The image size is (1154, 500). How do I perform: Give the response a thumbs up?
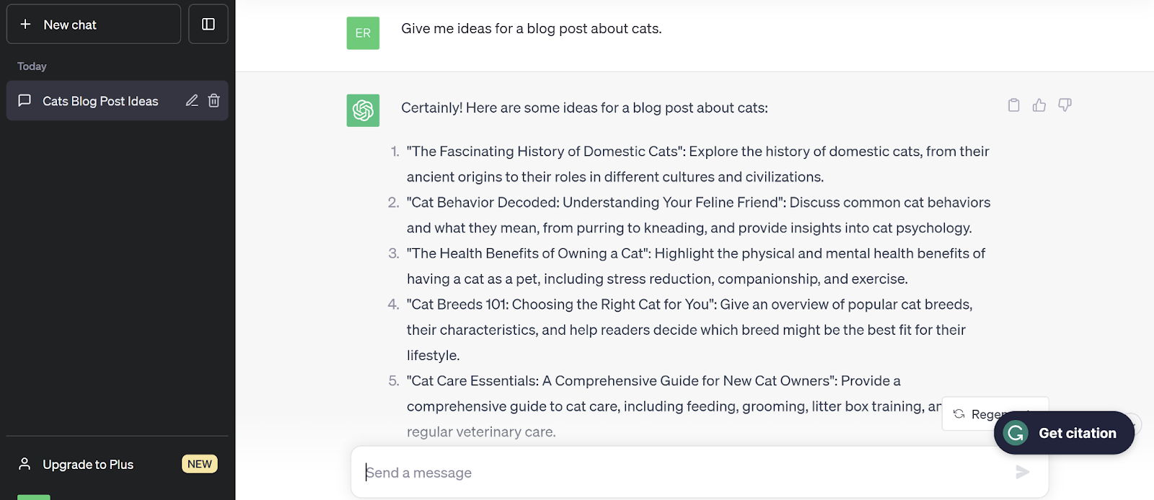tap(1039, 105)
